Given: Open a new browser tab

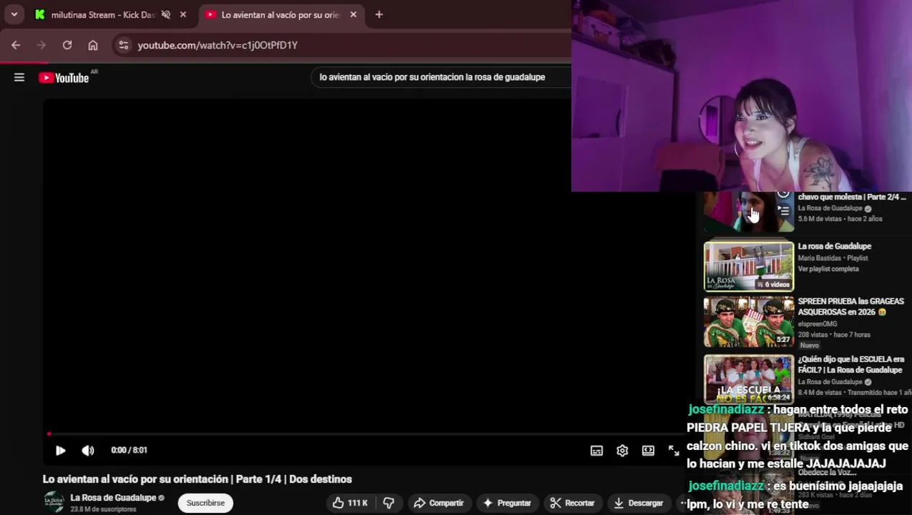Looking at the screenshot, I should coord(379,14).
